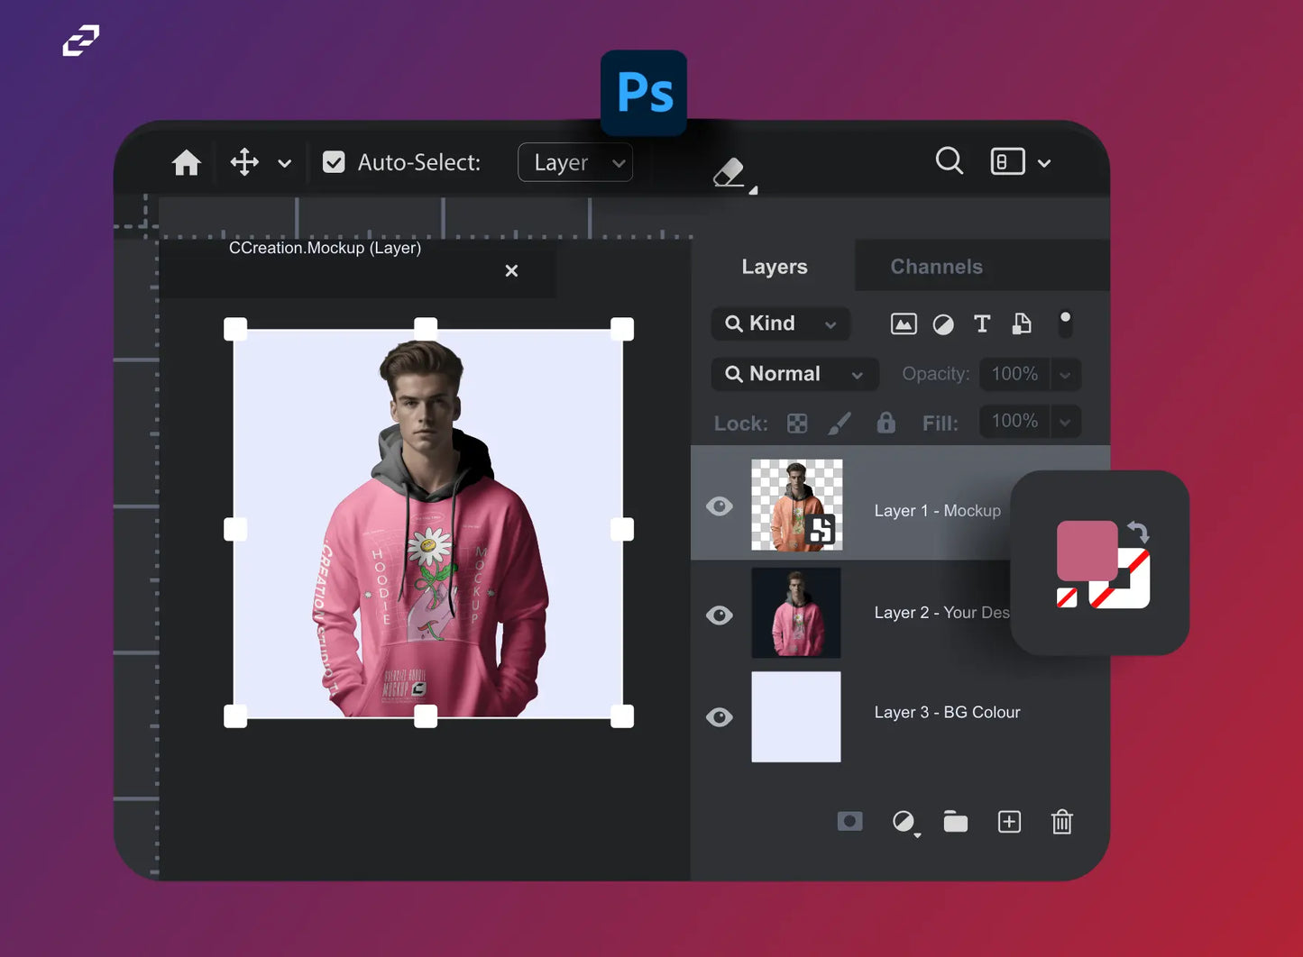1303x957 pixels.
Task: Filter layers by type (T) icon
Action: coord(982,324)
